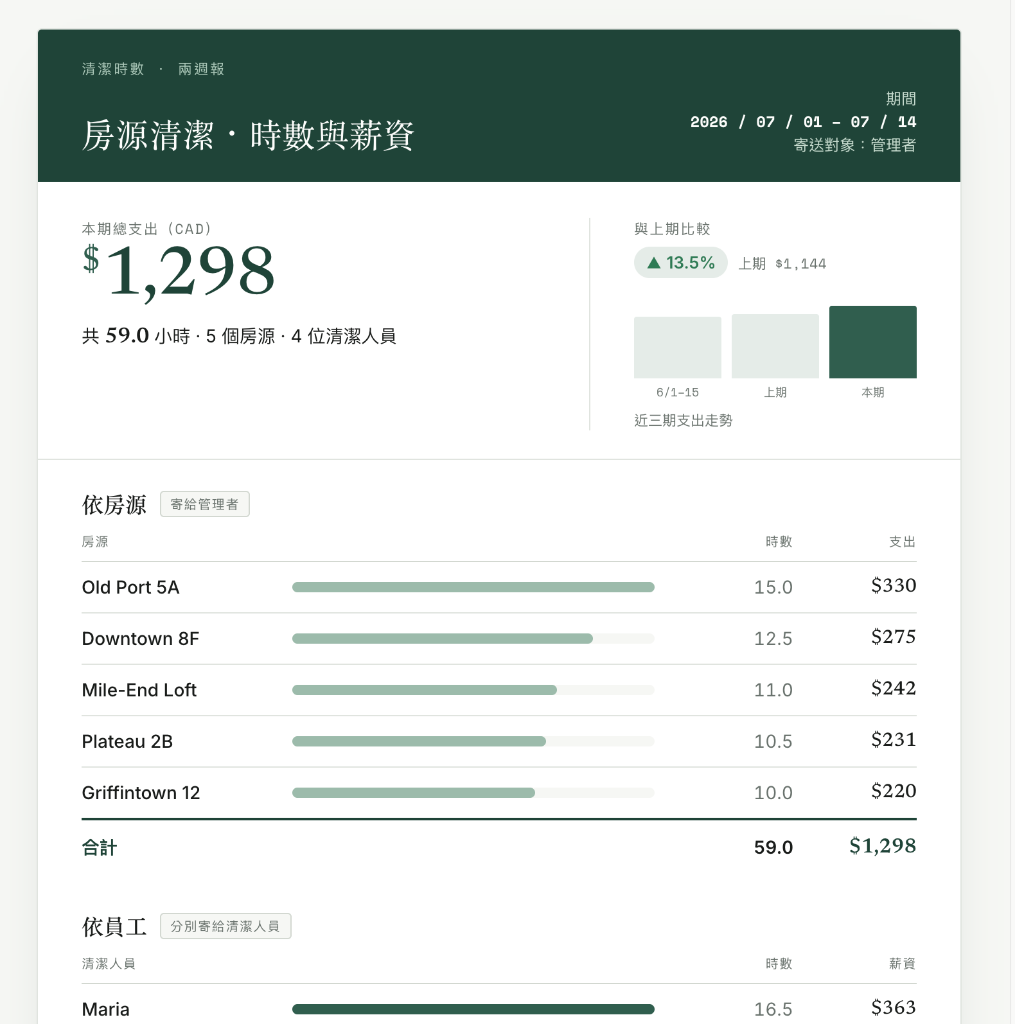Click the Maria cleaner name

coord(106,1009)
